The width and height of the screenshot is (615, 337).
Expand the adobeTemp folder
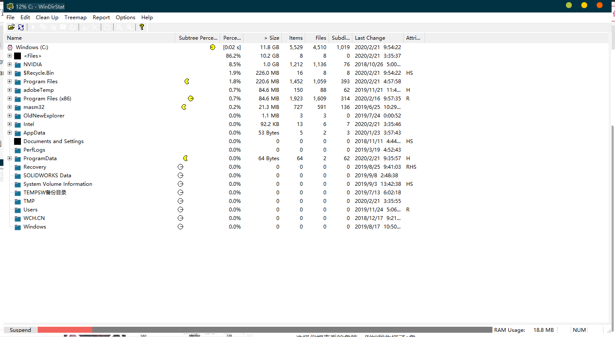(x=9, y=90)
